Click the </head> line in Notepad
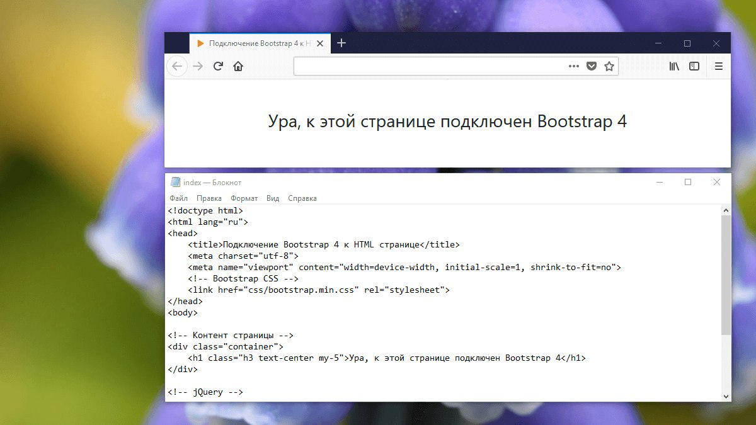Viewport: 756px width, 425px height. pos(185,302)
